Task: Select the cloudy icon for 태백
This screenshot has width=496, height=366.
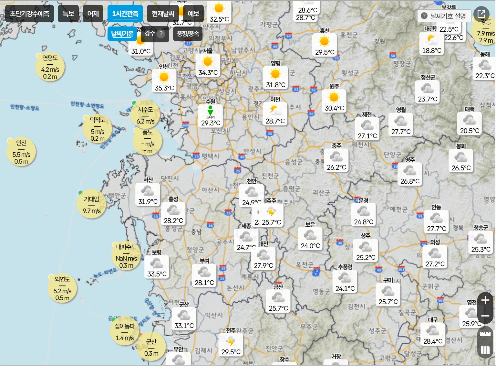Action: (470, 120)
